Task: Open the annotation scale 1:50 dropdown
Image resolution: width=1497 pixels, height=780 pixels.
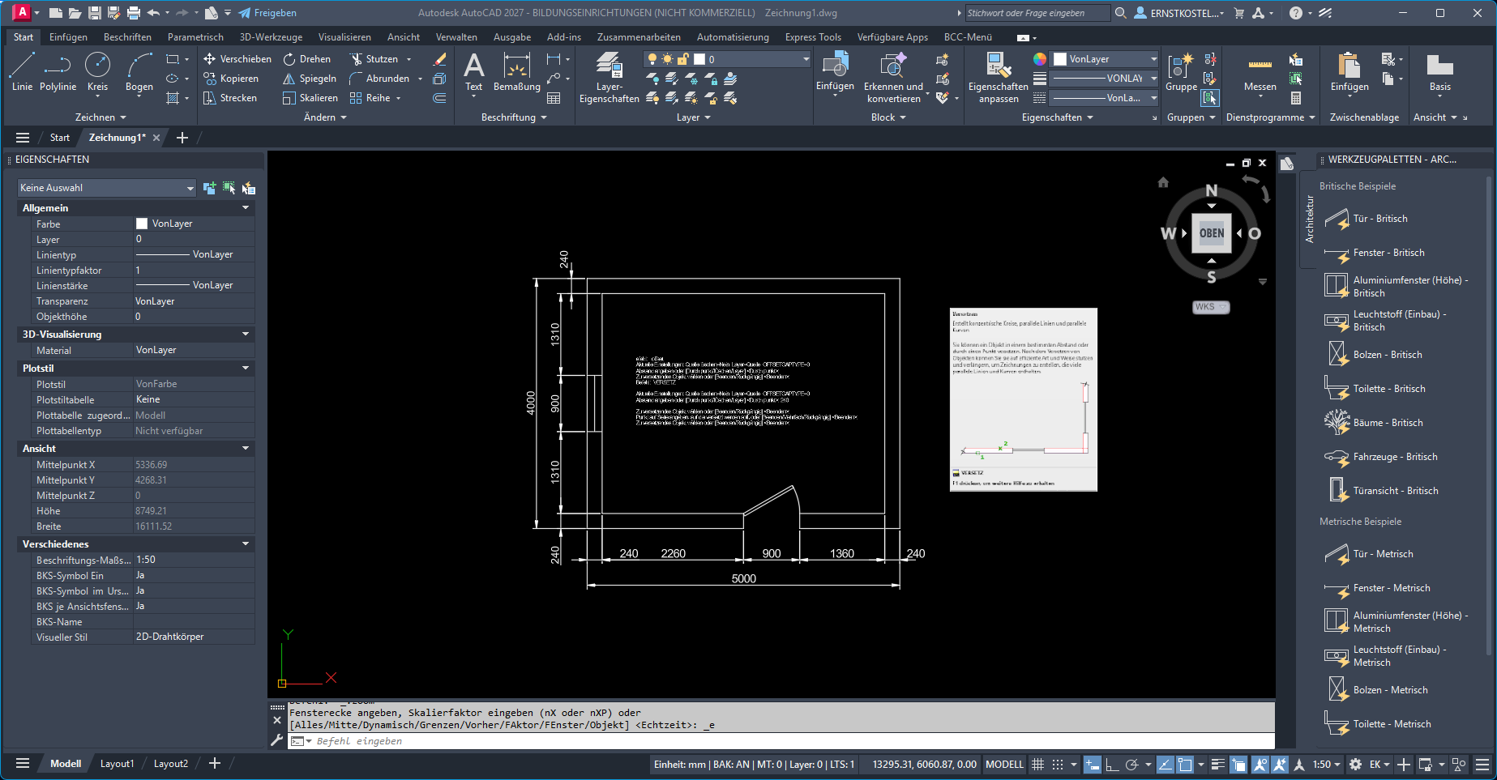Action: point(1326,764)
